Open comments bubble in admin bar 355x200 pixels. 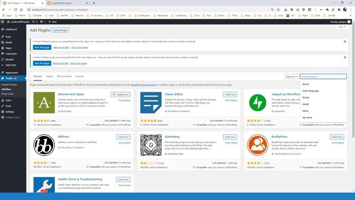pos(43,22)
